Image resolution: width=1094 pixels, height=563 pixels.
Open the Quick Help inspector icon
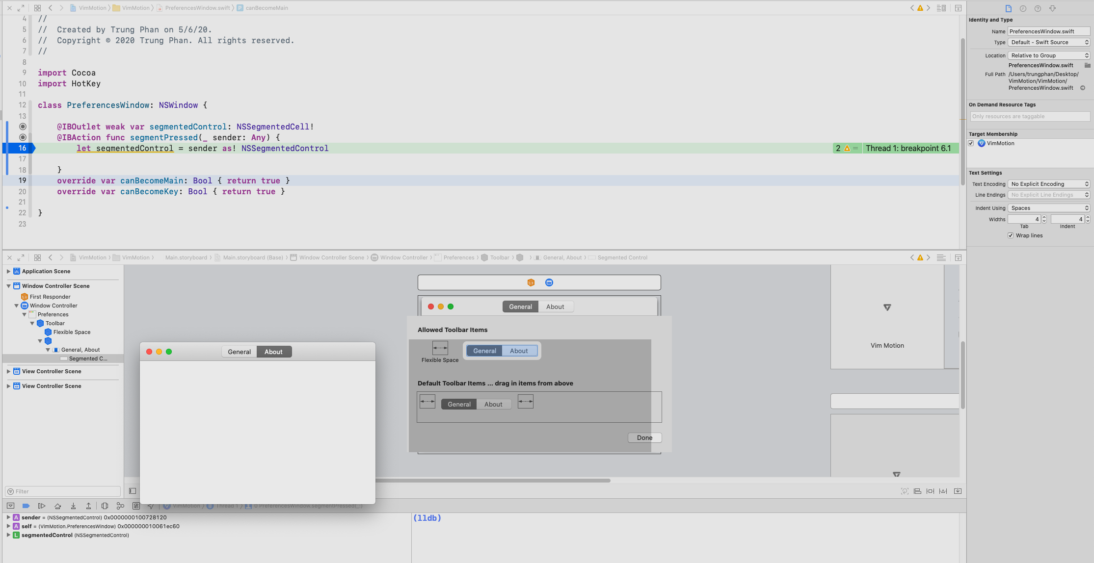click(x=1038, y=8)
